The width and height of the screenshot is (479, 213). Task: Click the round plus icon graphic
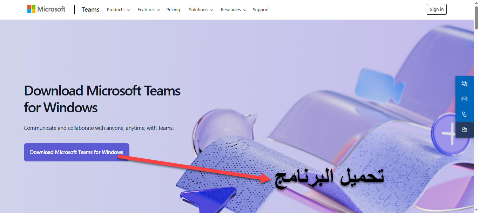coord(450,134)
